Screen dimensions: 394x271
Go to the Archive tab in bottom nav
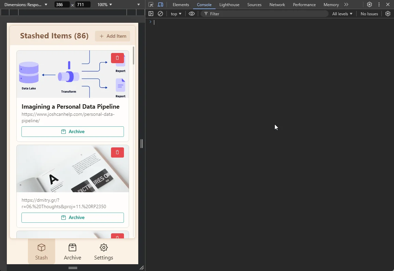tap(73, 252)
